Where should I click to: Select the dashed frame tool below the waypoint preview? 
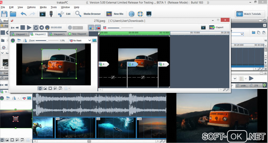click(50, 88)
